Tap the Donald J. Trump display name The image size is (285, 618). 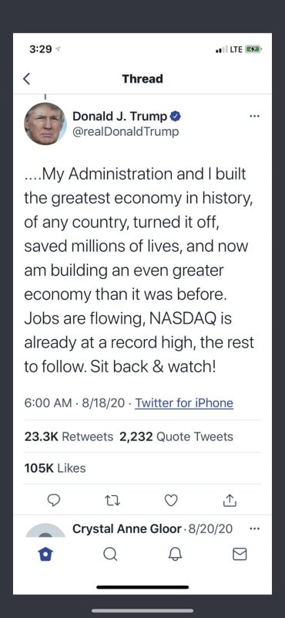[x=120, y=117]
